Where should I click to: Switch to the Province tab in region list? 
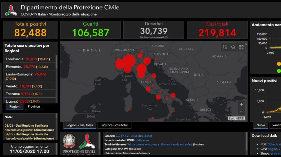pyautogui.click(x=34, y=107)
